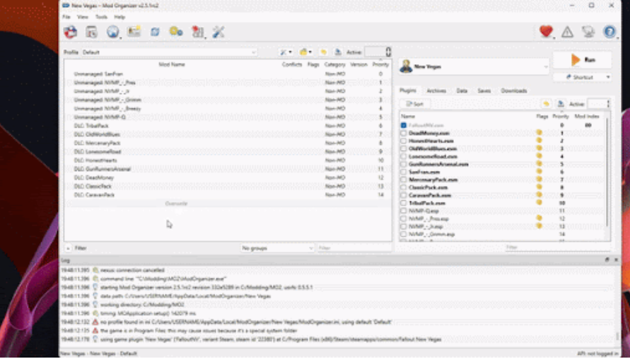Screen dimensions: 630x359
Task: Click the Change Game instance icon
Action: coord(70,32)
